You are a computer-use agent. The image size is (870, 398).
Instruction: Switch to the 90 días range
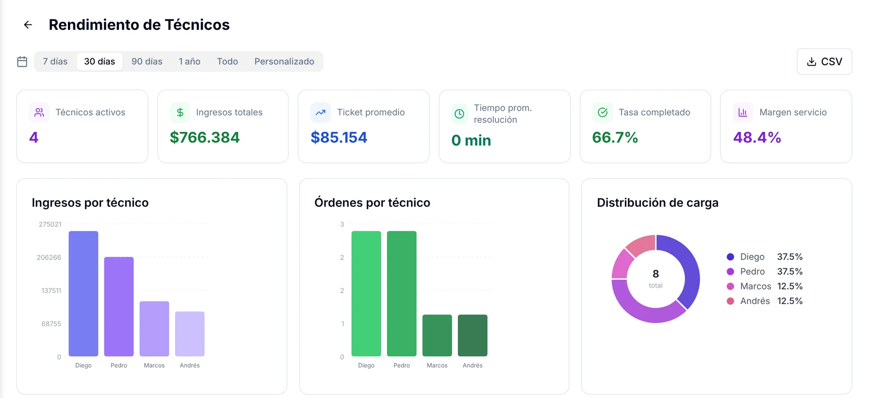147,61
